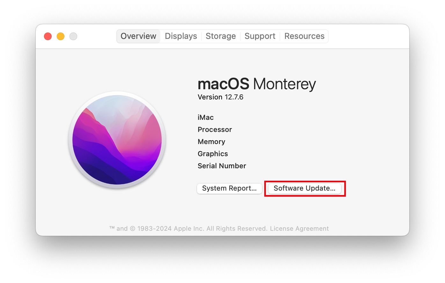View the Support tab

pyautogui.click(x=260, y=36)
